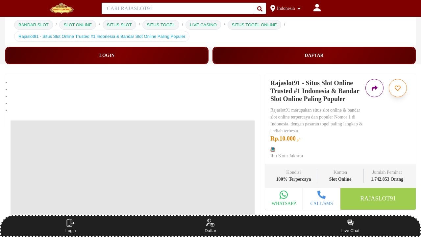The height and width of the screenshot is (237, 421).
Task: Open the user account icon
Action: tap(317, 8)
